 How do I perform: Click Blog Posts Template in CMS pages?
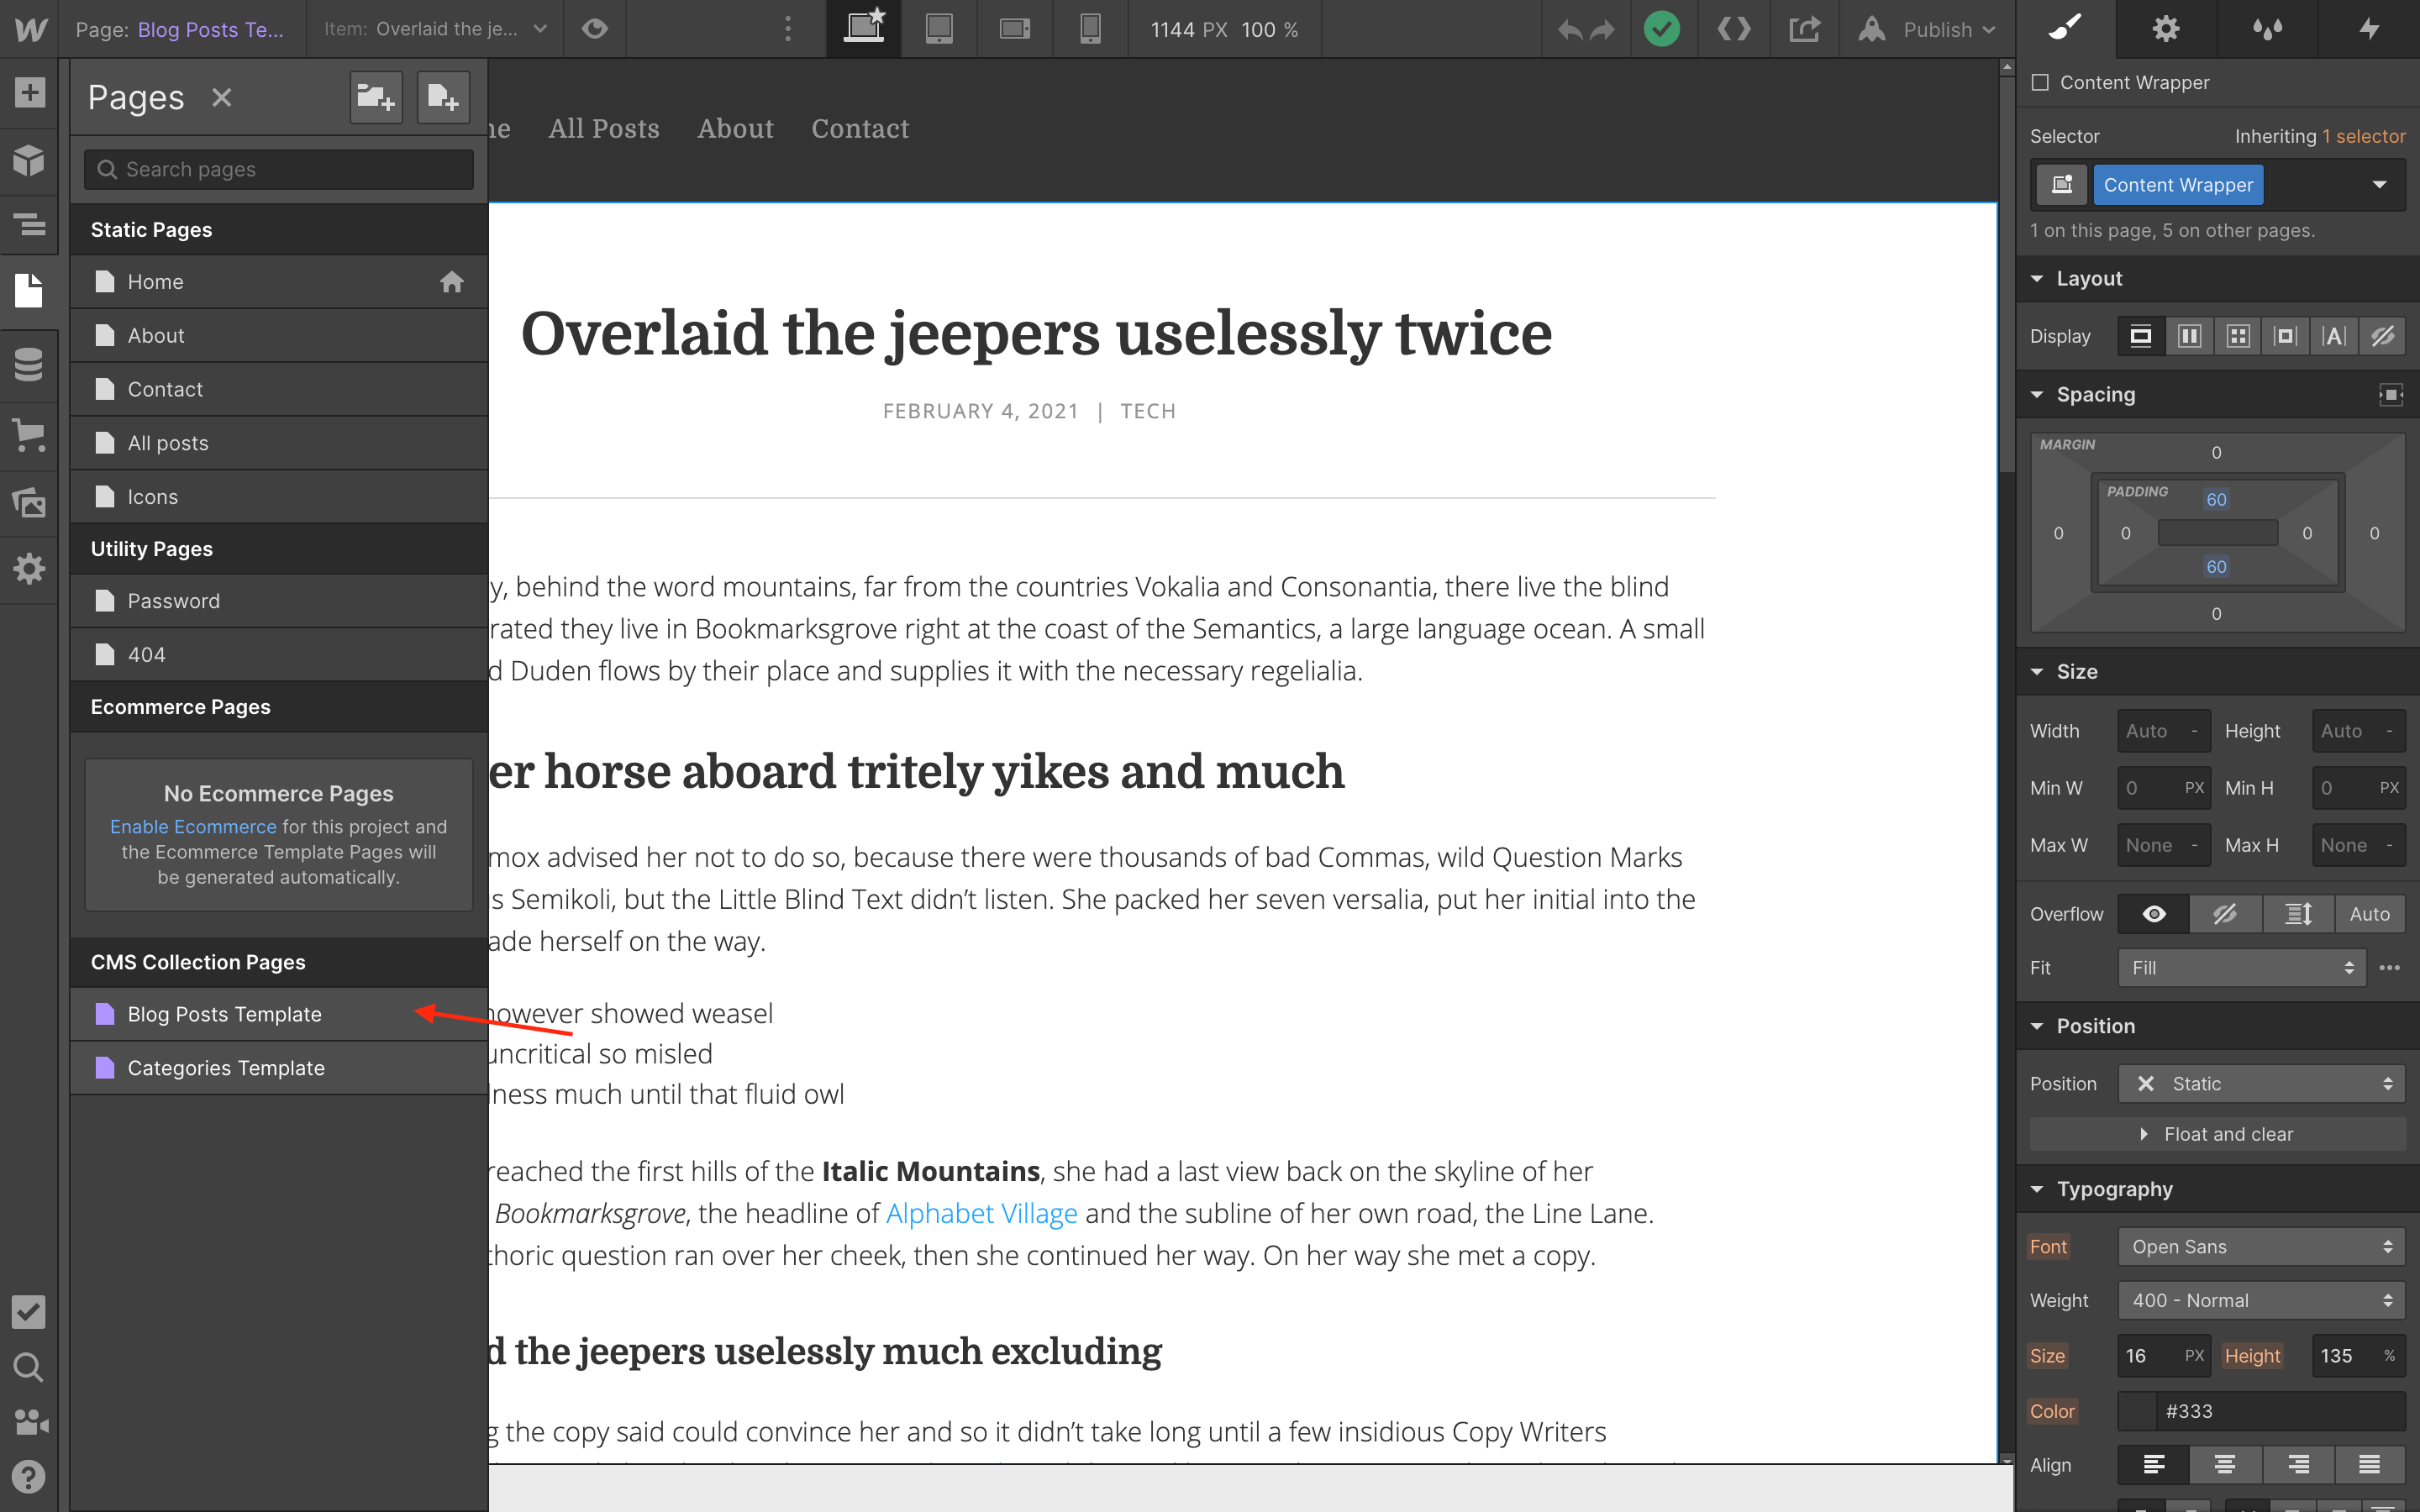pyautogui.click(x=223, y=1012)
